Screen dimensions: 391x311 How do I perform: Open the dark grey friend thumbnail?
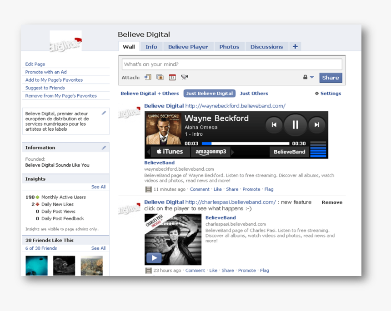[x=64, y=266]
